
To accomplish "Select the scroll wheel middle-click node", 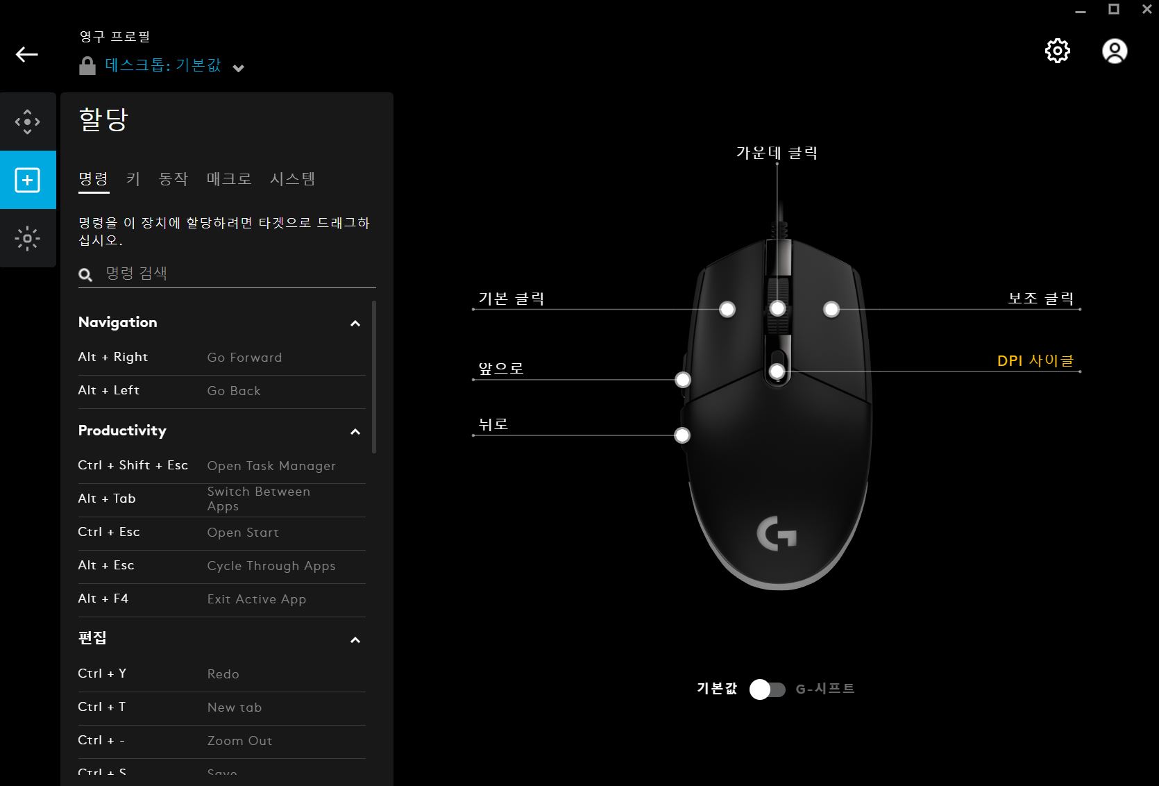I will tap(777, 309).
